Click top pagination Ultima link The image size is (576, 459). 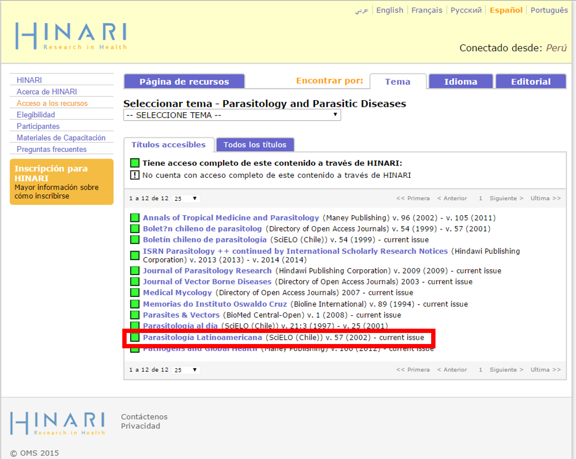click(x=545, y=198)
